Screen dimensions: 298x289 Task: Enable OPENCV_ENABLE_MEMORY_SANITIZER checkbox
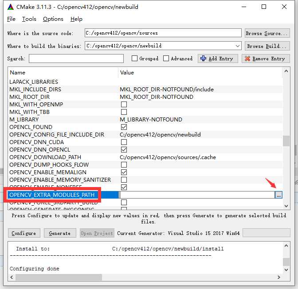point(124,180)
